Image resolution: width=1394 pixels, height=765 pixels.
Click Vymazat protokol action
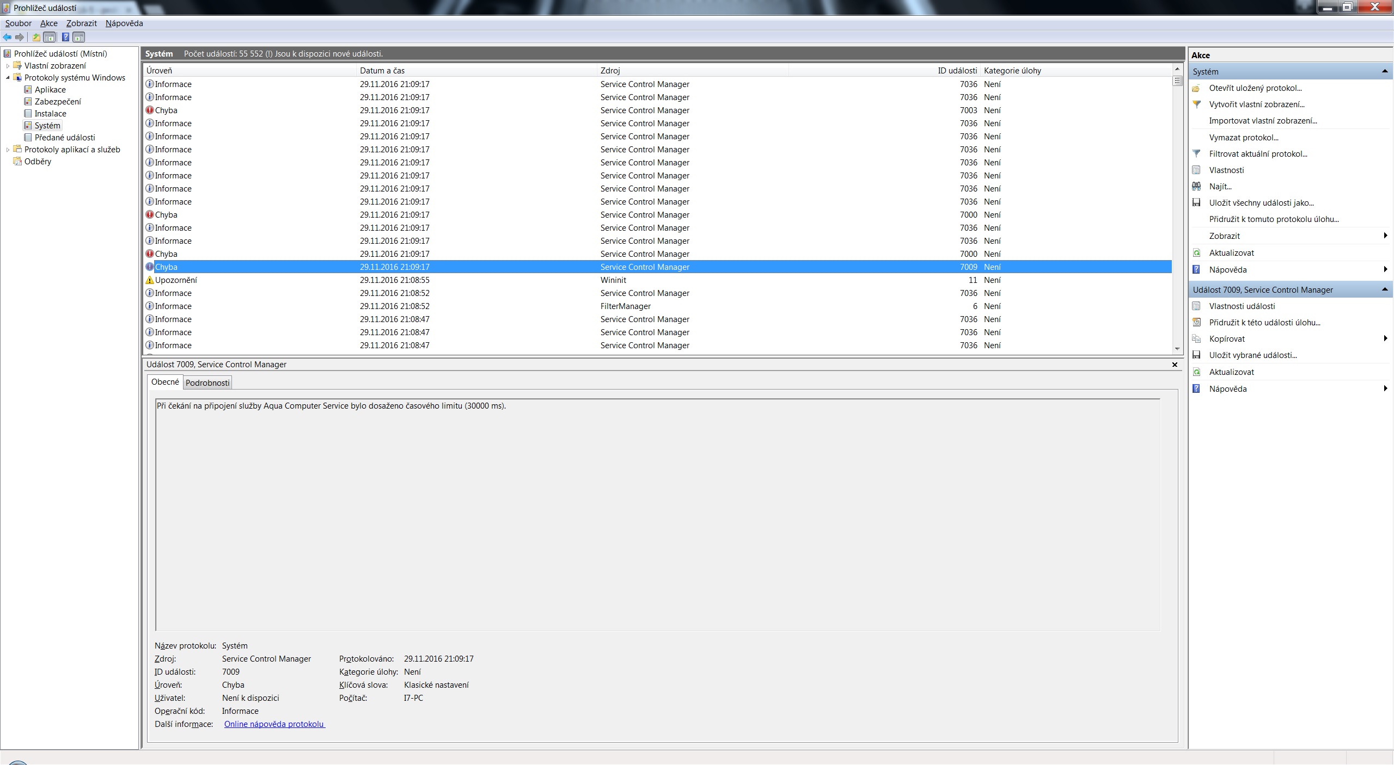[1244, 137]
